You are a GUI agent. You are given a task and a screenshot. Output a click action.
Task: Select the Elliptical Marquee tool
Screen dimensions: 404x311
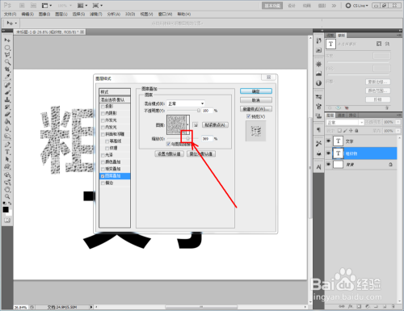pyautogui.click(x=7, y=48)
